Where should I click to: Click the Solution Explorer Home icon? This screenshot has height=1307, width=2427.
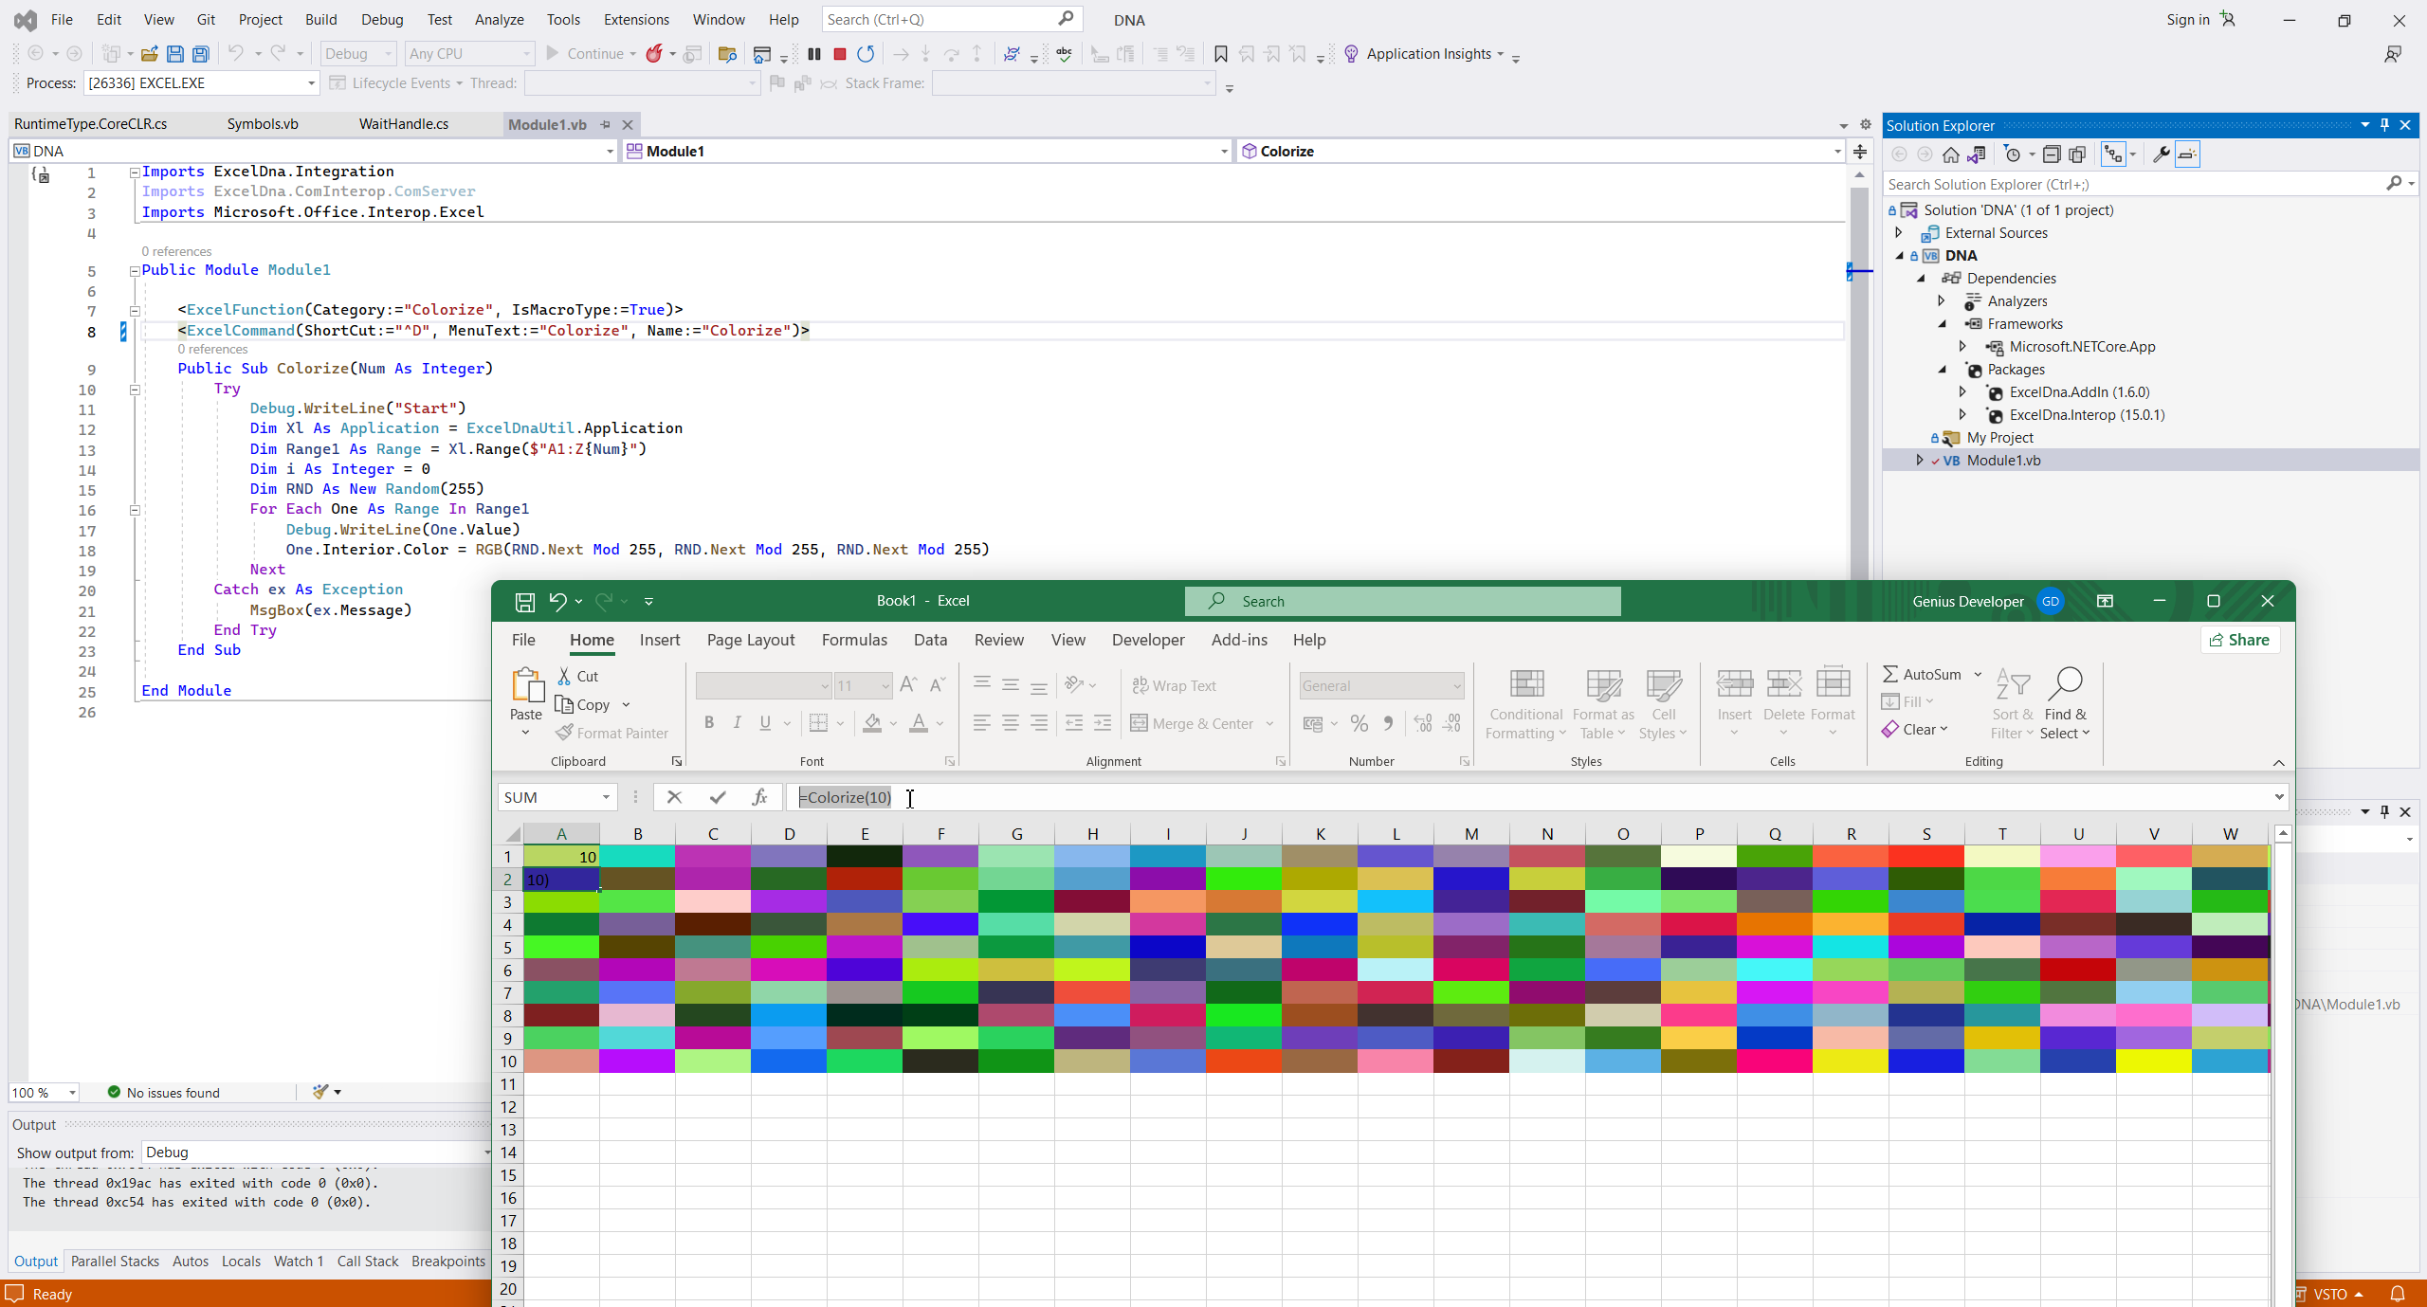pyautogui.click(x=1950, y=154)
